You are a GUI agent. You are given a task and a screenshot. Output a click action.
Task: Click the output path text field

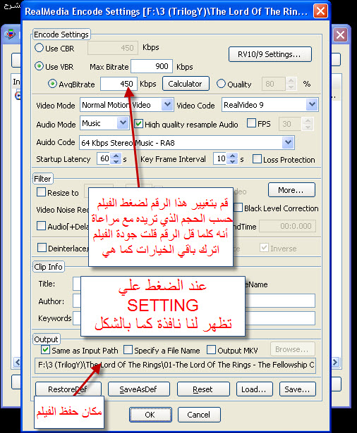[x=175, y=365]
